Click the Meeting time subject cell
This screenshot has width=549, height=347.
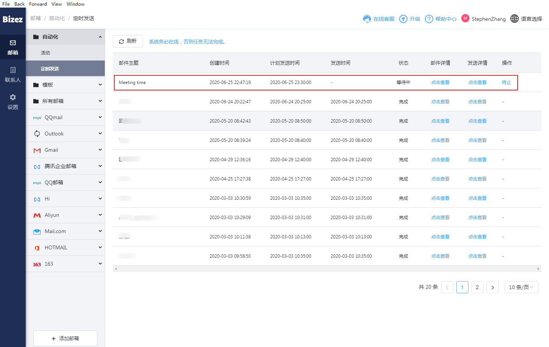132,82
